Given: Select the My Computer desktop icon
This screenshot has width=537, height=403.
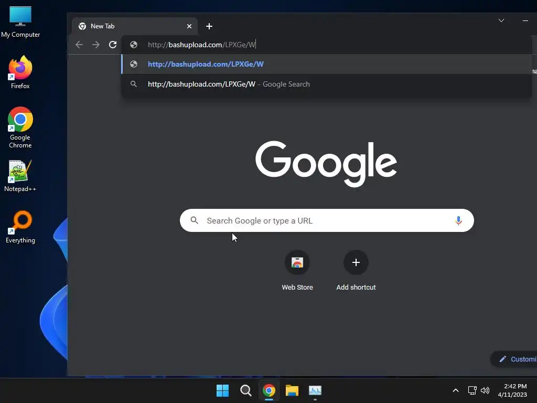Looking at the screenshot, I should coord(20,22).
